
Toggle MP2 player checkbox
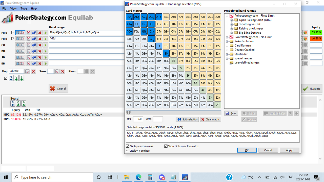tap(13, 33)
